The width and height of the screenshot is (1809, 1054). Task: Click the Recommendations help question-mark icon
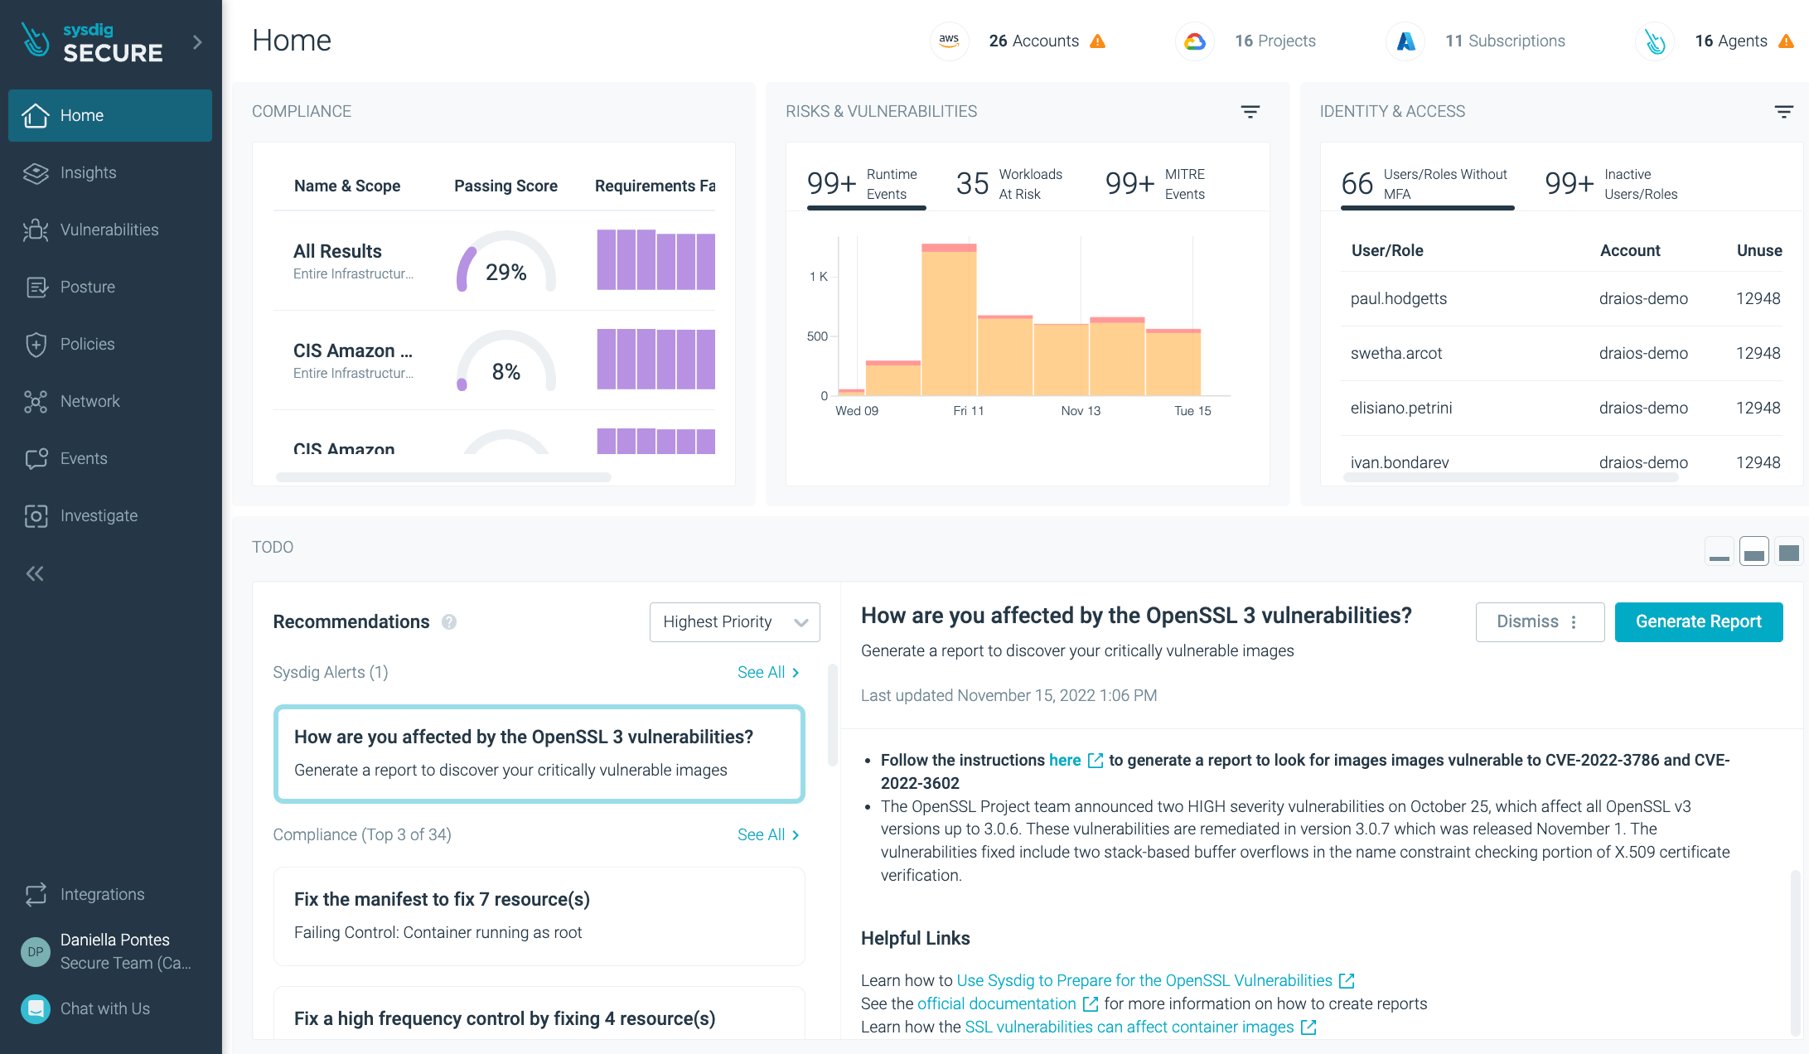click(x=449, y=621)
